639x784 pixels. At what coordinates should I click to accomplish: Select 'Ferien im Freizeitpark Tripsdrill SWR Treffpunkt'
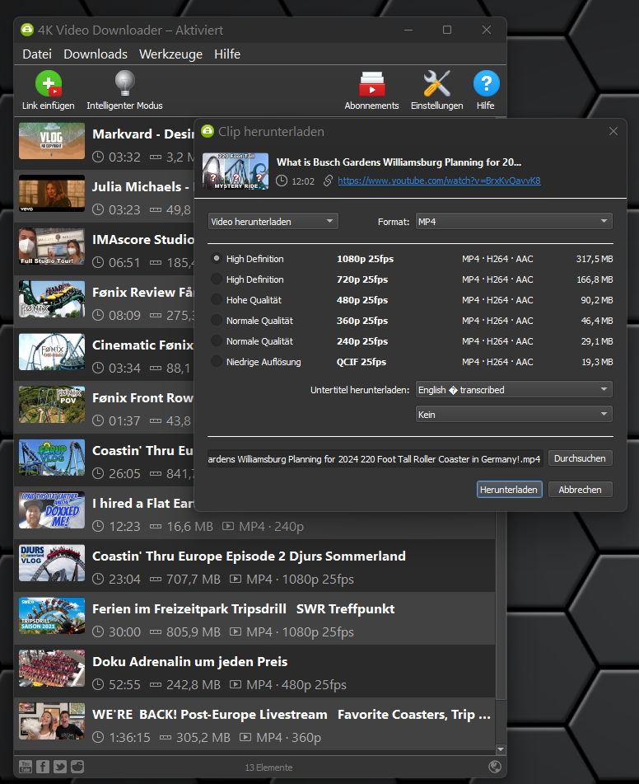coord(243,609)
